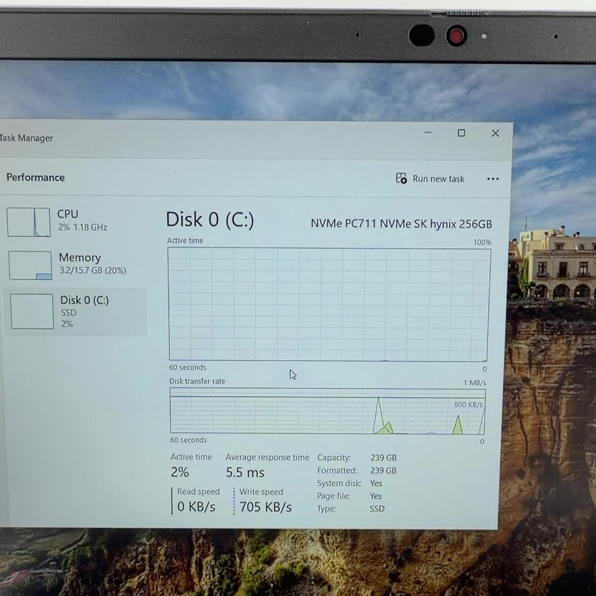This screenshot has height=596, width=596.
Task: Click the Run new task icon
Action: [x=401, y=178]
